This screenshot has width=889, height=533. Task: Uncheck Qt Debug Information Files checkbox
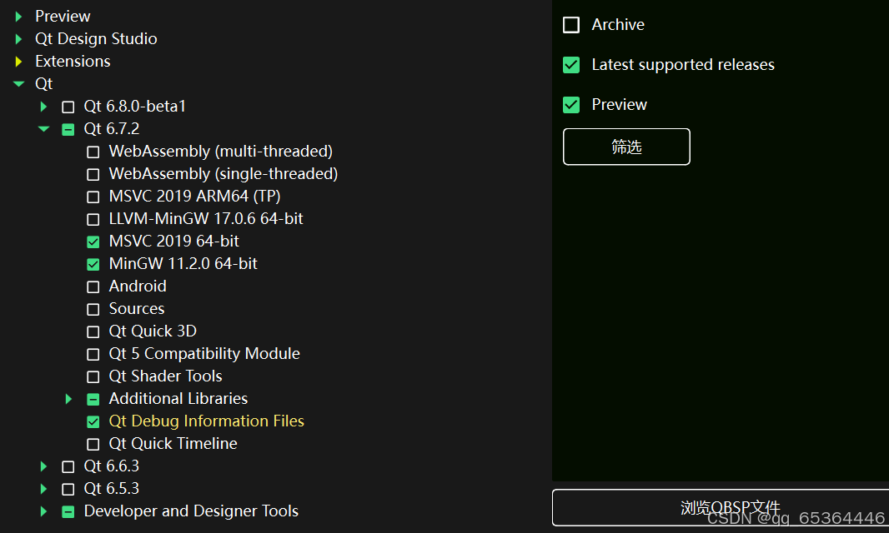pyautogui.click(x=93, y=421)
